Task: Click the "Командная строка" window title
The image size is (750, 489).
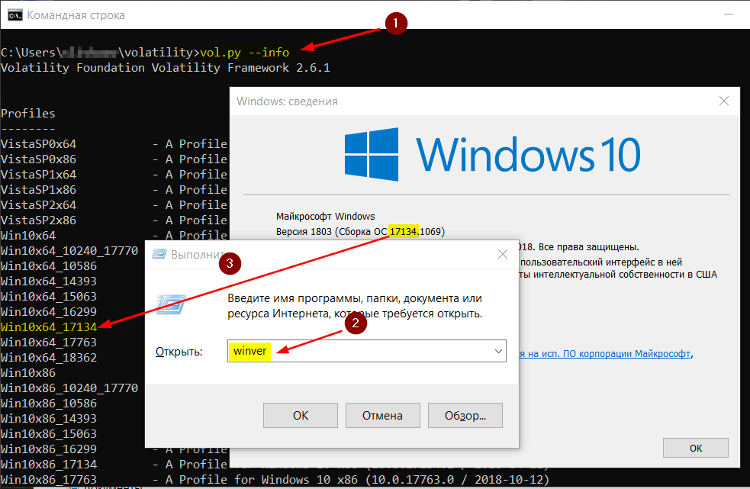Action: pos(76,15)
